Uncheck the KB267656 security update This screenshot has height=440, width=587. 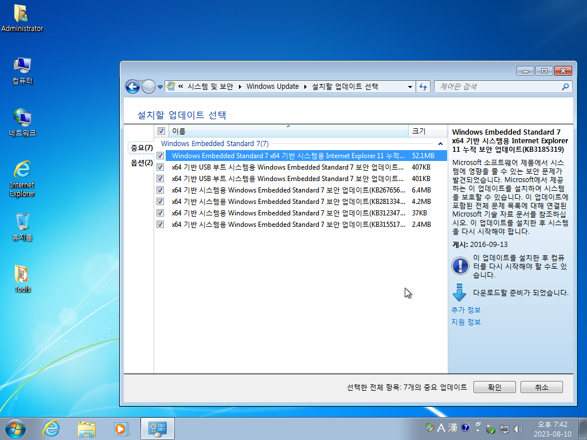[161, 190]
